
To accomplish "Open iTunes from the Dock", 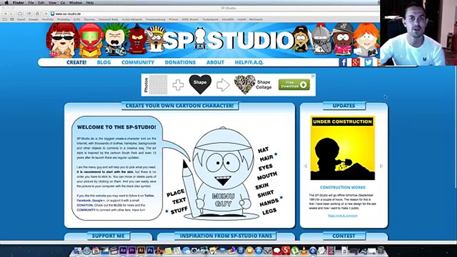I will click(x=241, y=251).
